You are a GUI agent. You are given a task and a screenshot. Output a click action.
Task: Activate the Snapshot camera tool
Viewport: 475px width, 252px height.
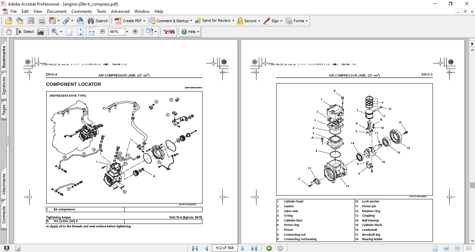(x=41, y=32)
